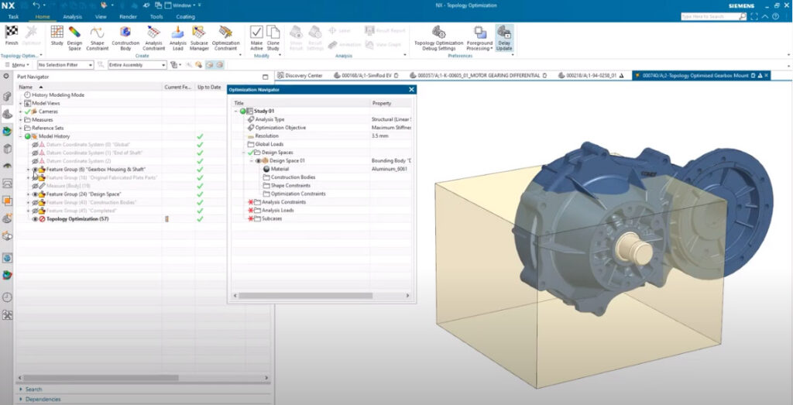Screen dimensions: 793x405
Task: Click the Web Browser globe sidebar icon
Action: [x=7, y=258]
